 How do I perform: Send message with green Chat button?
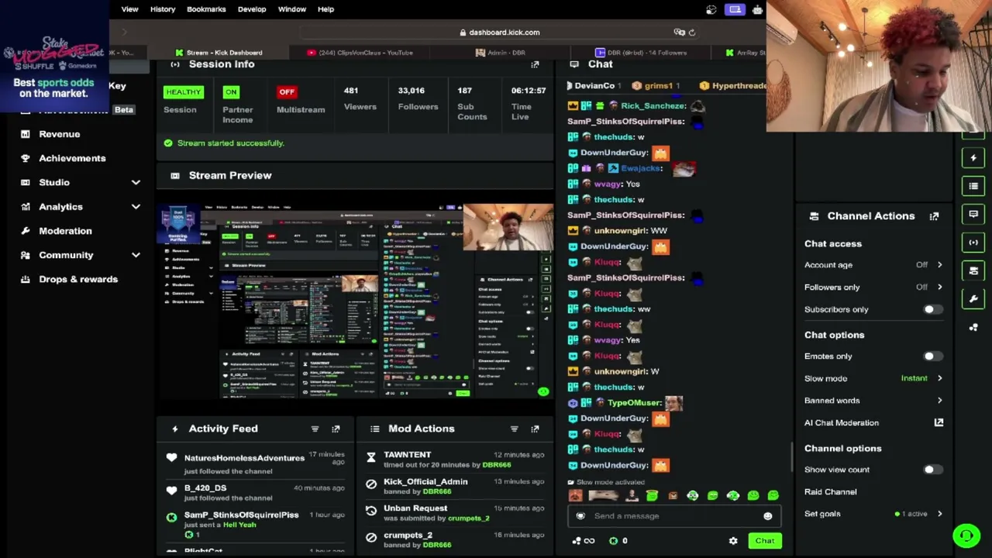(x=765, y=541)
